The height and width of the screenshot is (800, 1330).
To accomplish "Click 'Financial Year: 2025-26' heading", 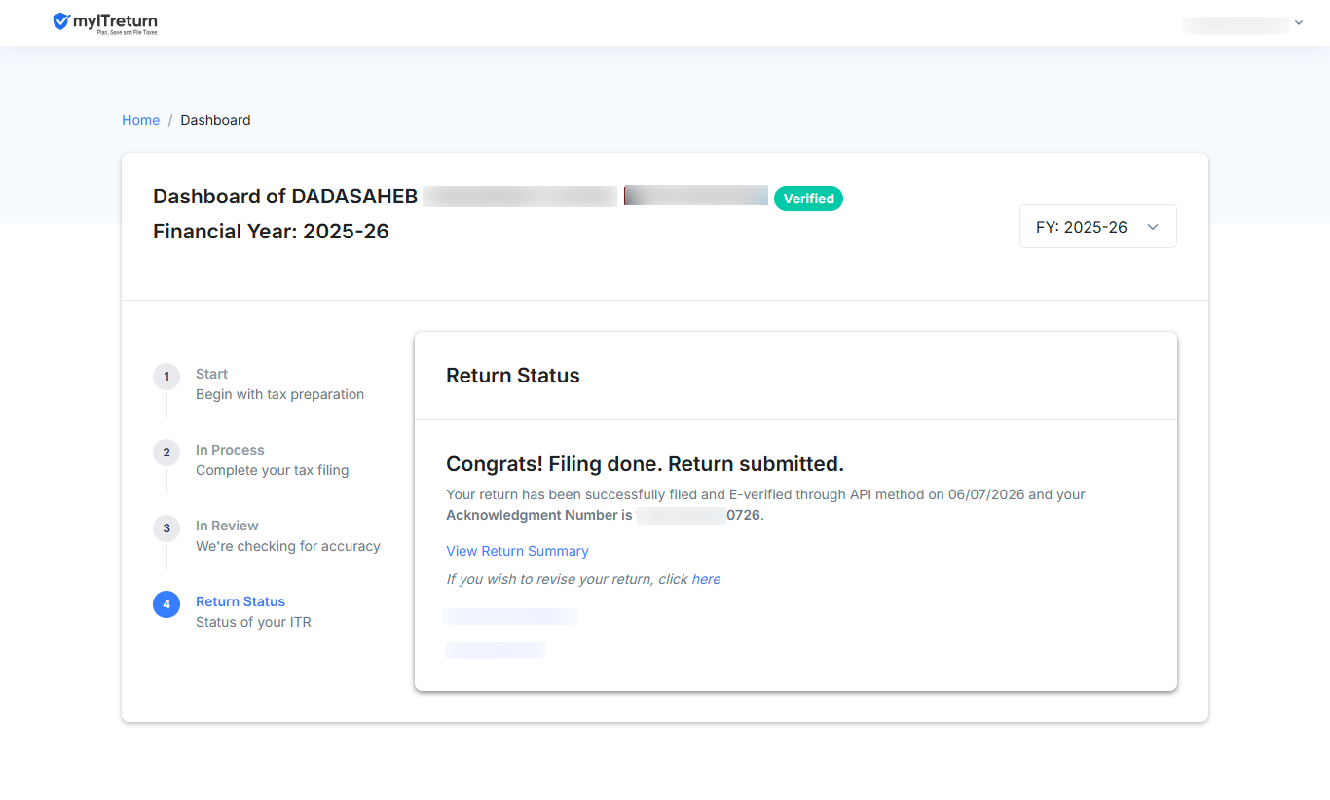I will pos(271,232).
